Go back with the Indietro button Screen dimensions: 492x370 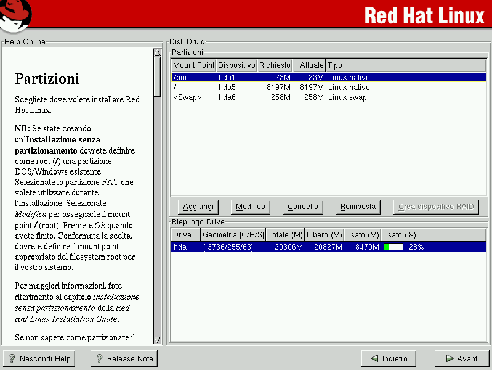[389, 358]
